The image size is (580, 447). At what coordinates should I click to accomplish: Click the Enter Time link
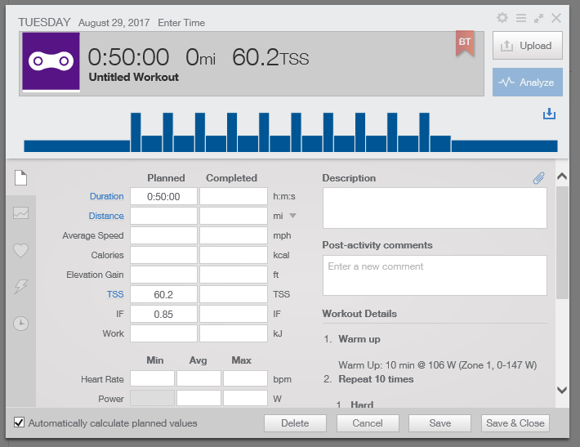(x=182, y=23)
